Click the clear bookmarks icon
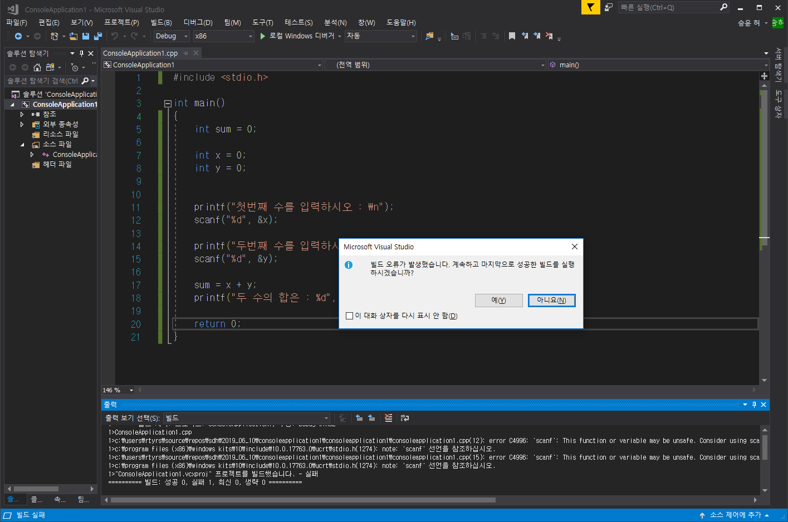This screenshot has height=522, width=788. coord(549,36)
